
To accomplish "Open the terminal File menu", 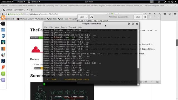I will click(x=46, y=27).
